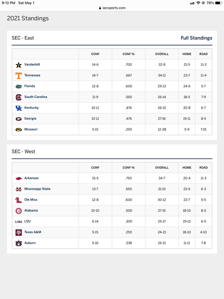Click the Kentucky UK logo icon
The height and width of the screenshot is (299, 224).
point(18,108)
